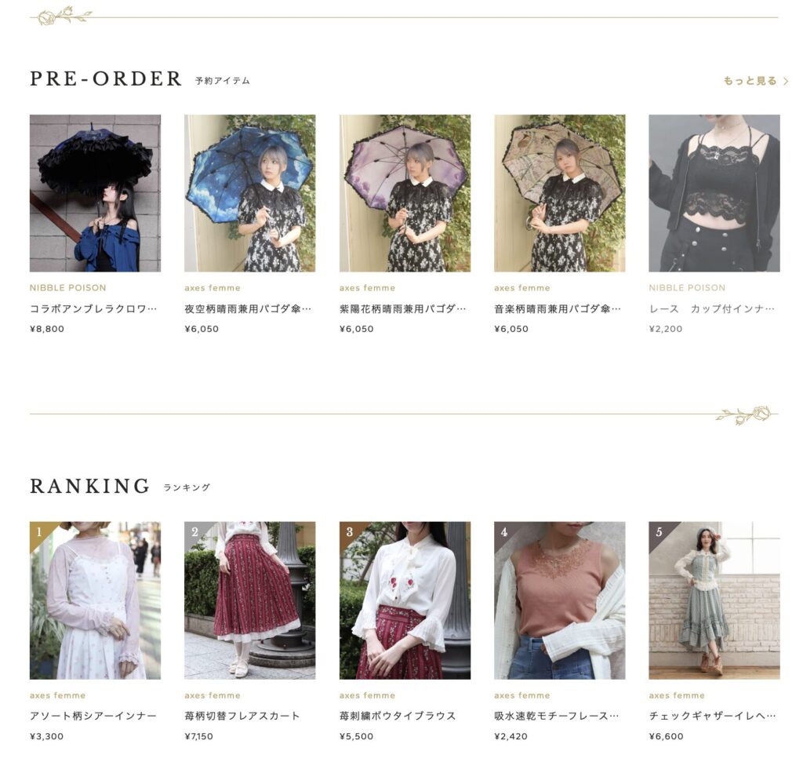Click the rank 4 badge icon
803x766 pixels.
coord(504,531)
